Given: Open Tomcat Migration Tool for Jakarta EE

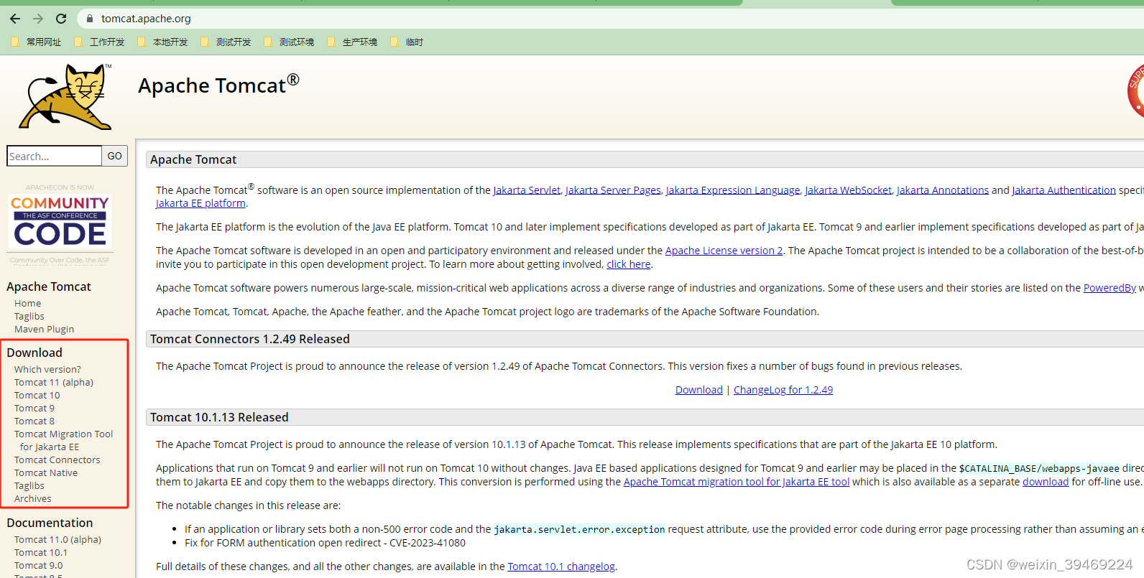Looking at the screenshot, I should [63, 441].
